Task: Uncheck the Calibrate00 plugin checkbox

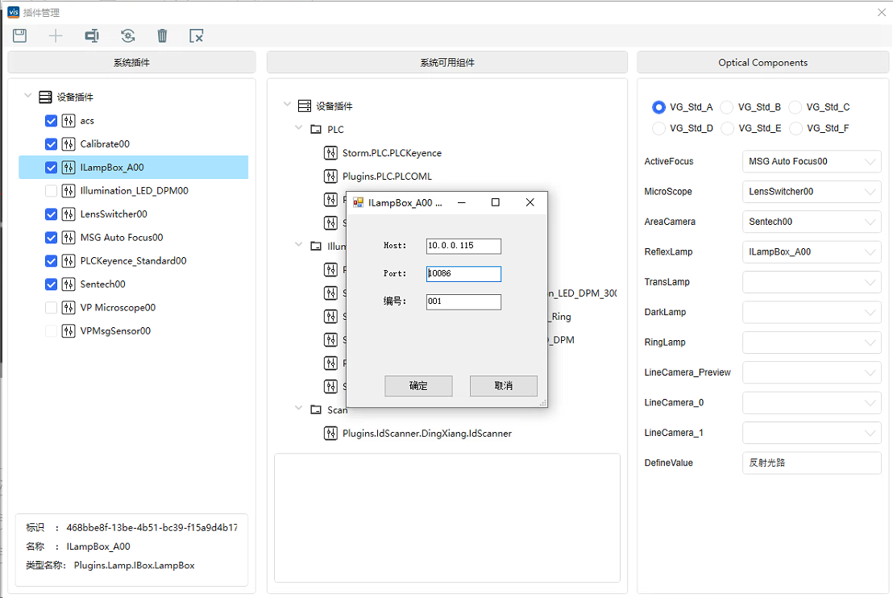Action: click(x=52, y=144)
